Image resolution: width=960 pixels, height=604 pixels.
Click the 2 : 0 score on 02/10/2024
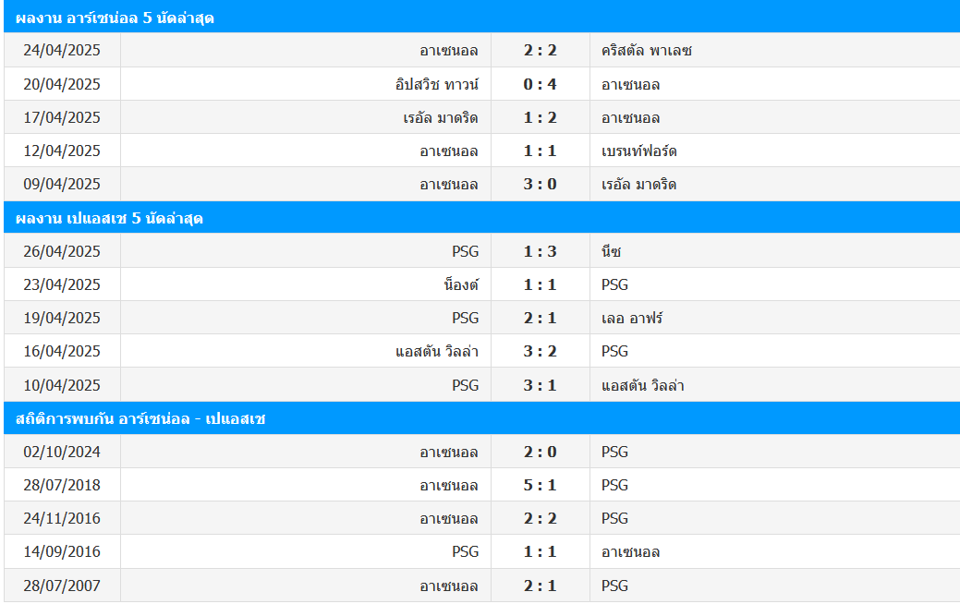[x=540, y=452]
